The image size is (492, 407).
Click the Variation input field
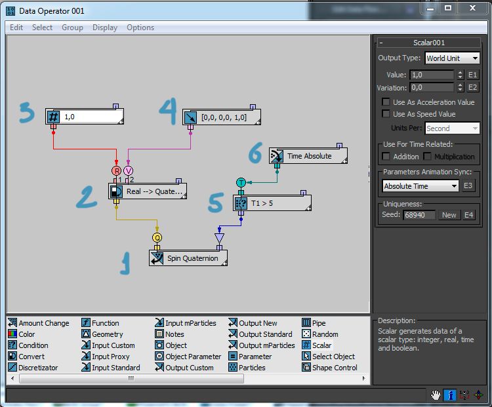pyautogui.click(x=432, y=87)
